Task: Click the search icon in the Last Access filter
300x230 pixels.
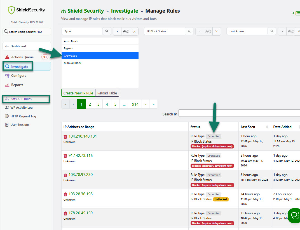Action: [x=272, y=31]
